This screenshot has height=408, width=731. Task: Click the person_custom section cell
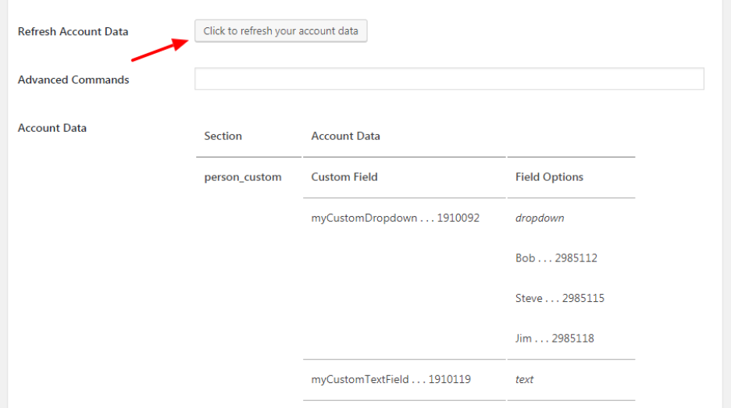click(242, 177)
